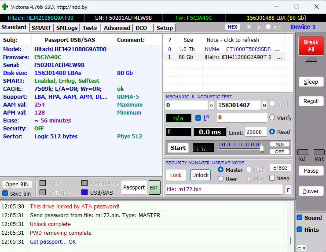Click the Unlock button in Security Manager
The width and height of the screenshot is (326, 252).
[200, 175]
